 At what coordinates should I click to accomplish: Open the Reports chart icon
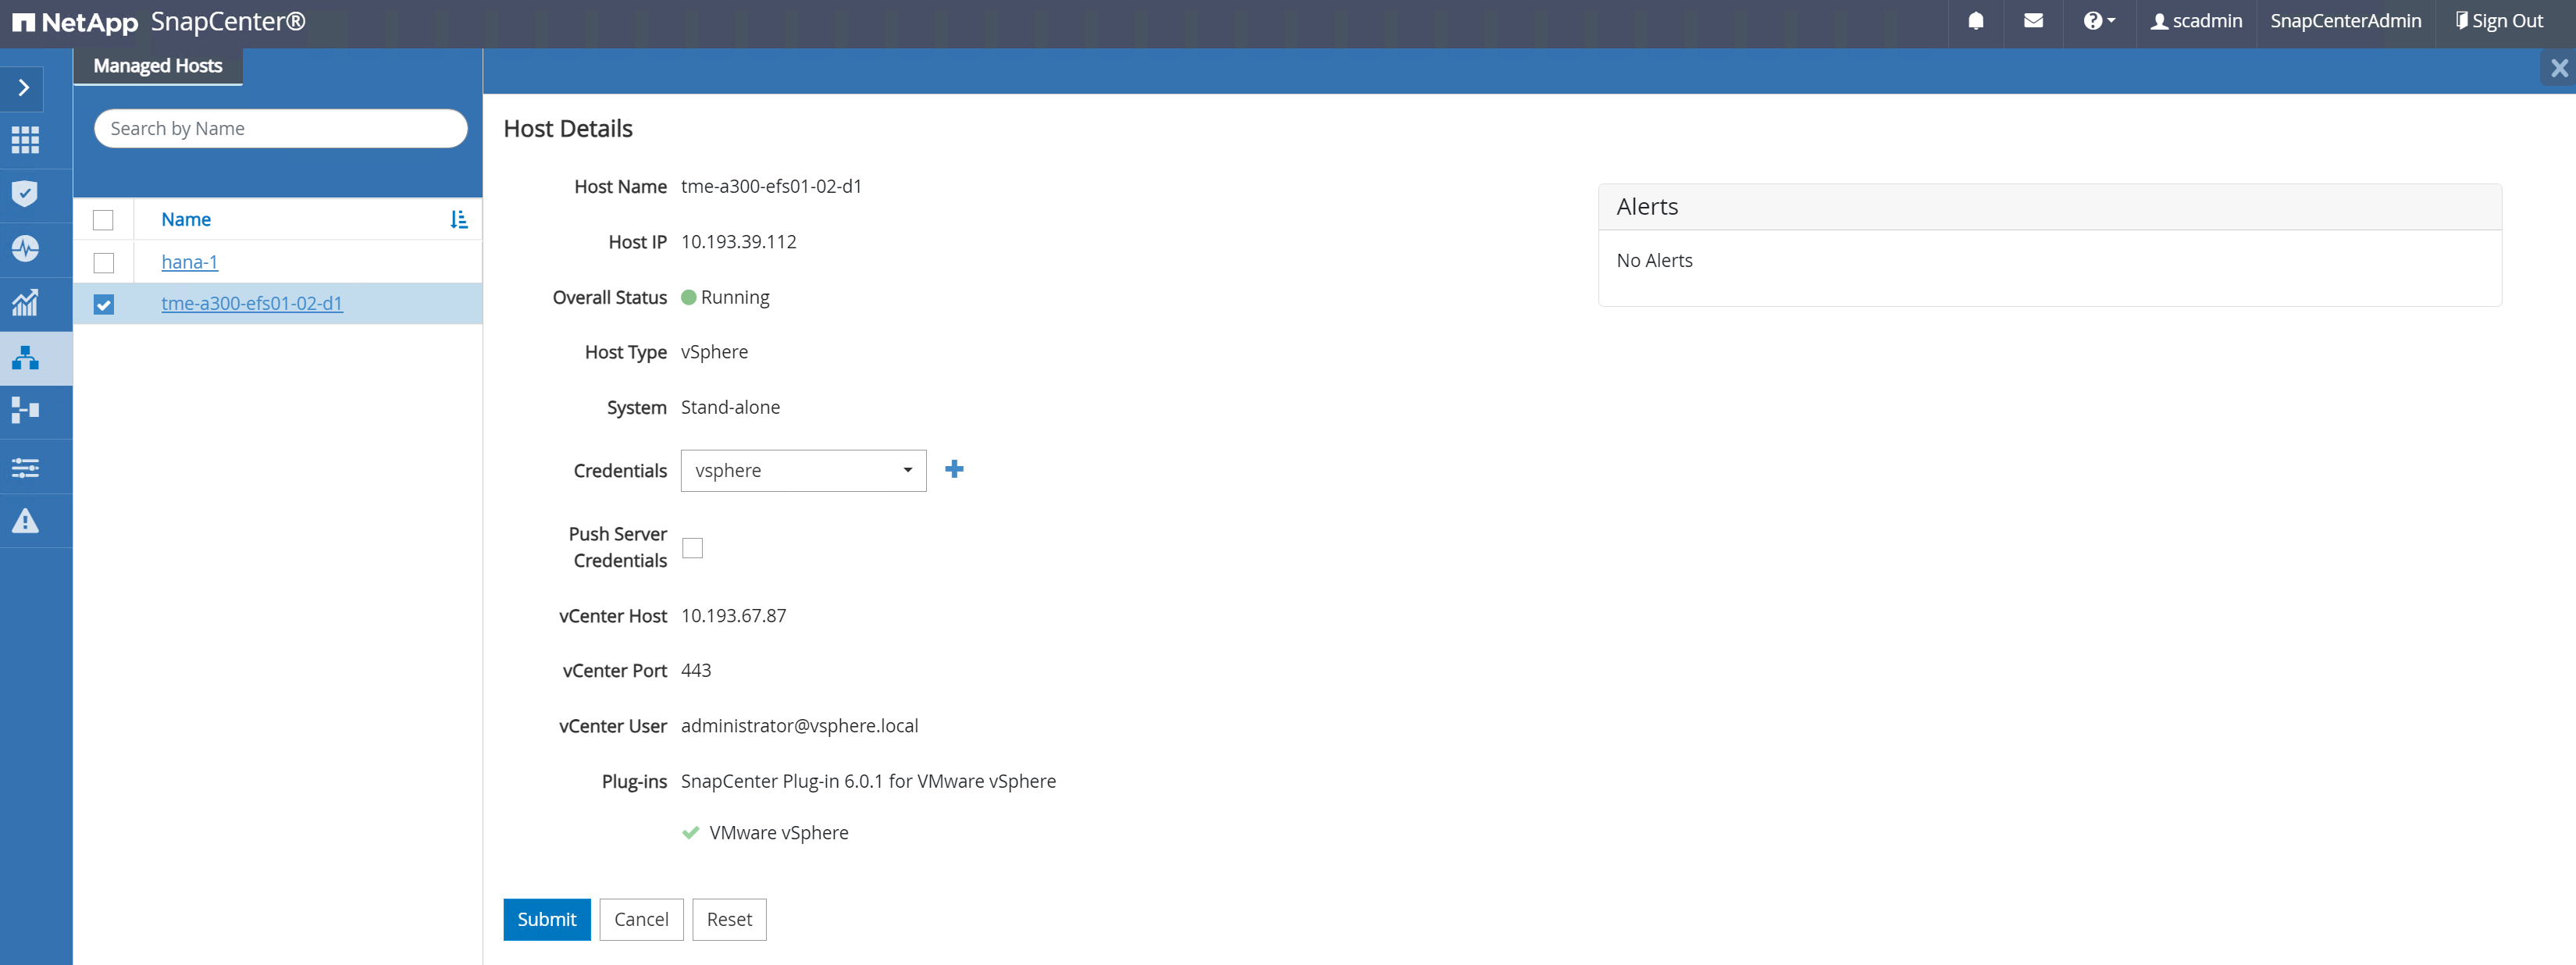(25, 302)
